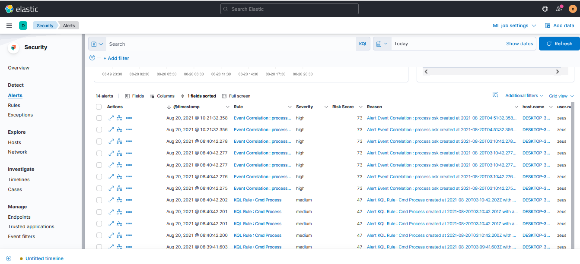Screen dimensions: 580x264
Task: Open more actions for 08:40:42.200 alert
Action: 129,235
